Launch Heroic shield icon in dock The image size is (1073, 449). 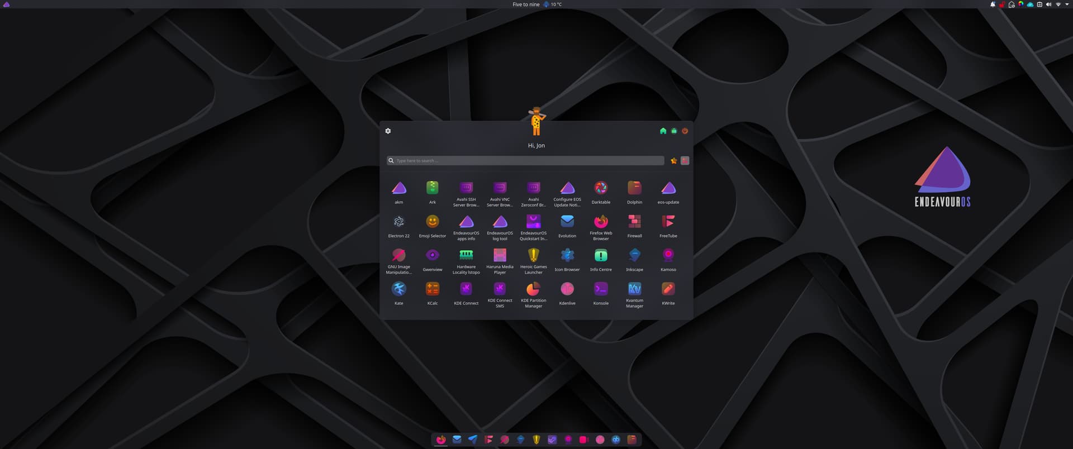536,440
